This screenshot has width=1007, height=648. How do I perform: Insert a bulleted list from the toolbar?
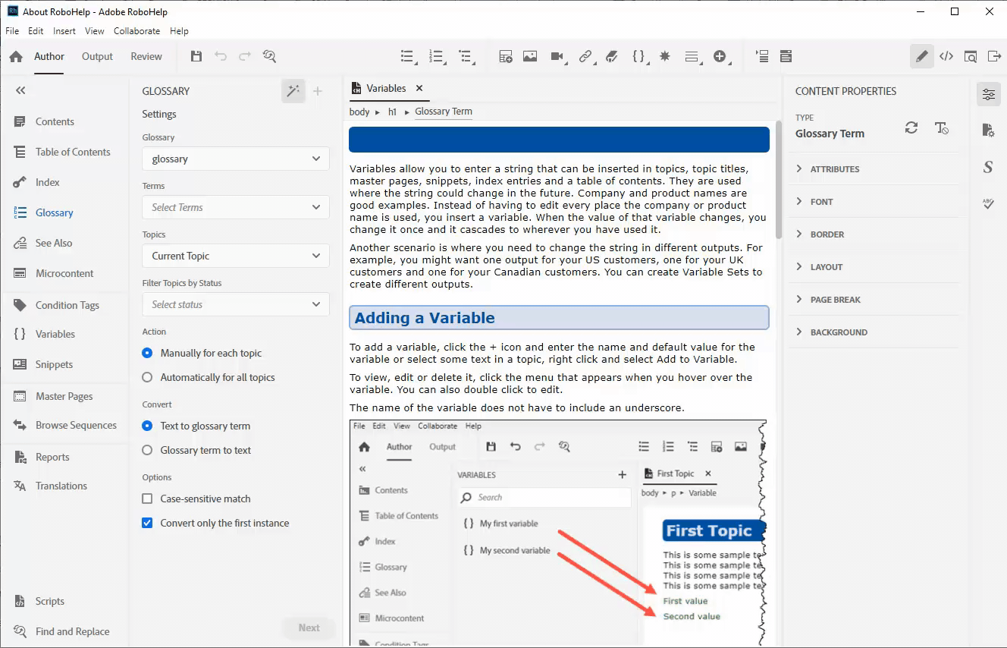pyautogui.click(x=408, y=56)
